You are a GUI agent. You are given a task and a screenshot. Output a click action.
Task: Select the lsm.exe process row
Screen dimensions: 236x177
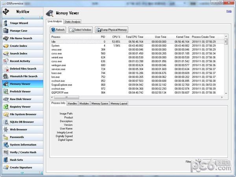pyautogui.click(x=137, y=77)
